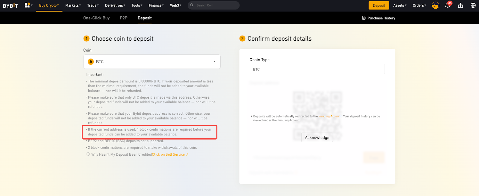This screenshot has width=479, height=196.
Task: Expand the Buy Crypto menu
Action: coord(49,5)
